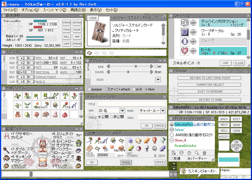
Task: Click the TRADE button
Action: pyautogui.click(x=126, y=163)
